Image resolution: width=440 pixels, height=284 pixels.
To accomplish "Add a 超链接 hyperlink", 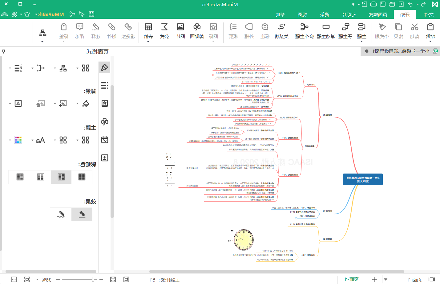I will tap(128, 31).
